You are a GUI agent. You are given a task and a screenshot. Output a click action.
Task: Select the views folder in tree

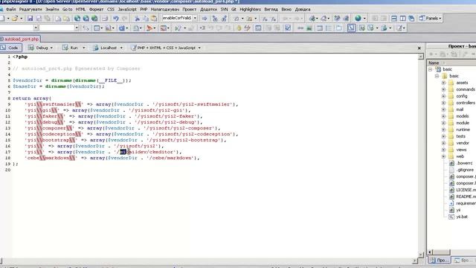click(461, 150)
